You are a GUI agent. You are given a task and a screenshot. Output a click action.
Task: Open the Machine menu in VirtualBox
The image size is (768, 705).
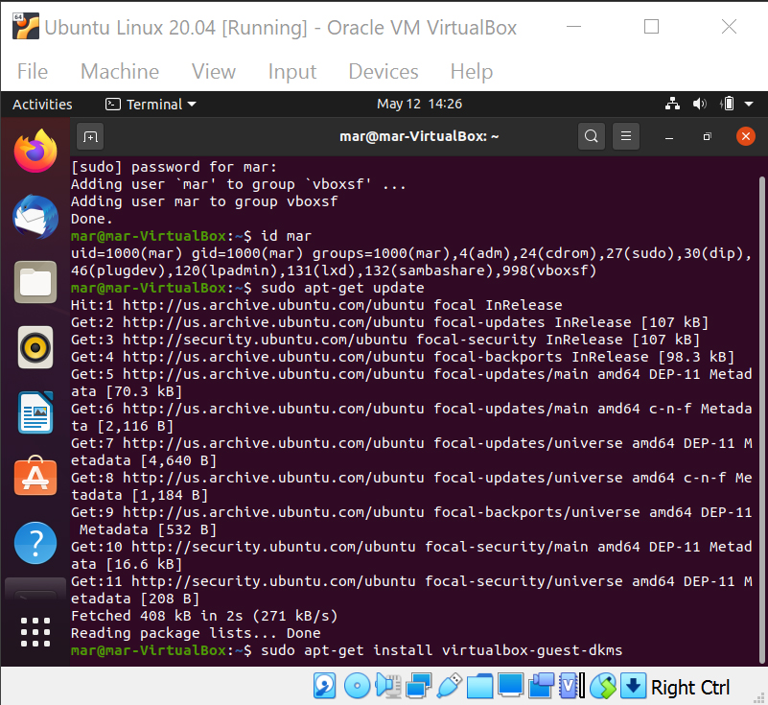(119, 71)
